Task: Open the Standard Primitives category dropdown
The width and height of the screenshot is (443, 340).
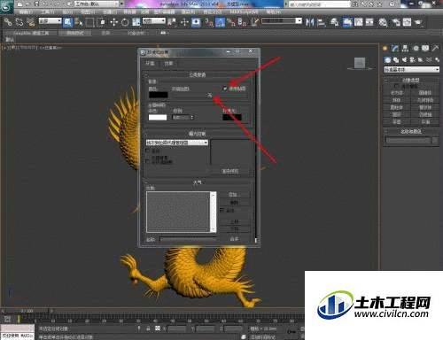Action: pyautogui.click(x=411, y=70)
